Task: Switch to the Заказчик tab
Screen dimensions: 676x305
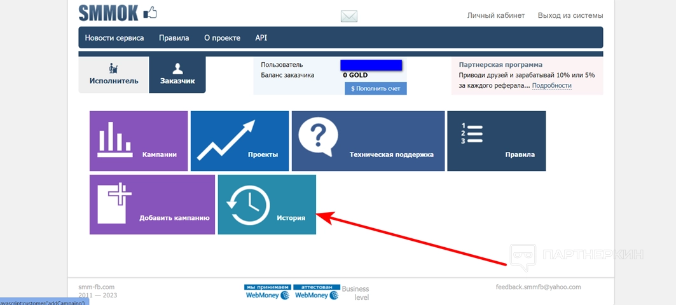Action: [x=177, y=74]
